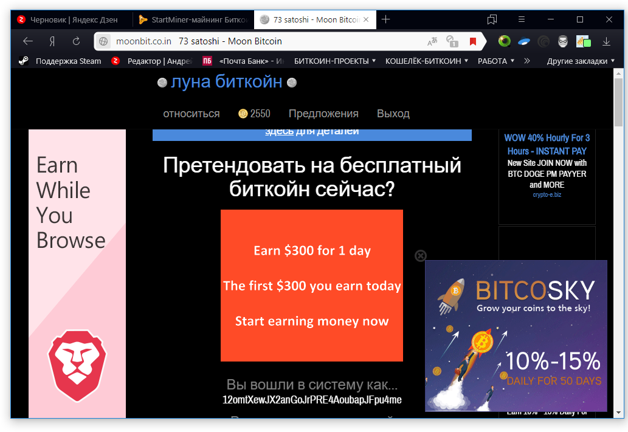Viewport: 628px width, 432px height.
Task: Click scrollbar up arrow
Action: click(x=618, y=74)
